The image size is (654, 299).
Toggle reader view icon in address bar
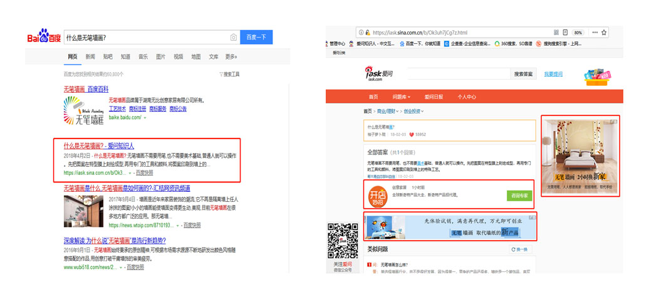coord(566,33)
